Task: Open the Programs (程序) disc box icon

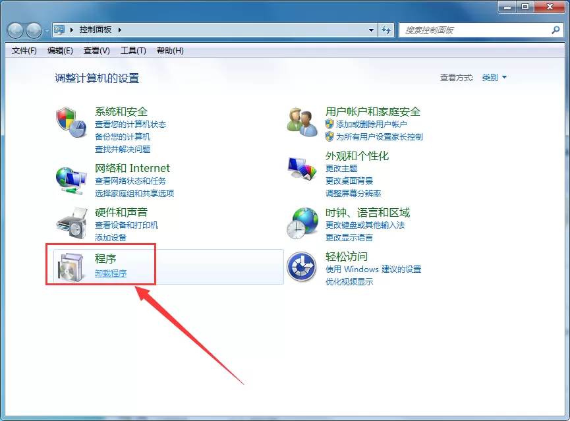Action: tap(72, 267)
